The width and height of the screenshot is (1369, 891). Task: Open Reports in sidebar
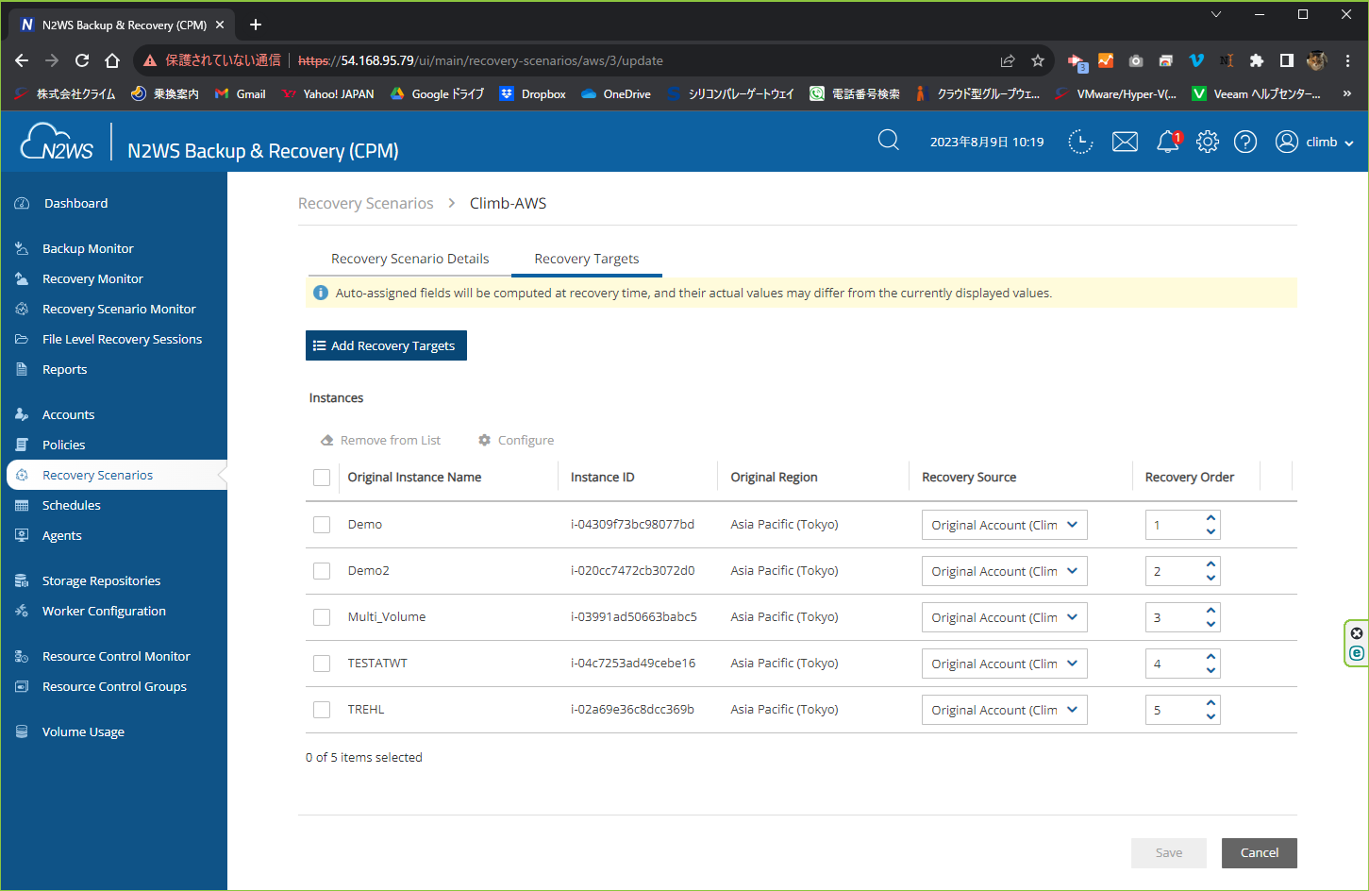tap(64, 369)
